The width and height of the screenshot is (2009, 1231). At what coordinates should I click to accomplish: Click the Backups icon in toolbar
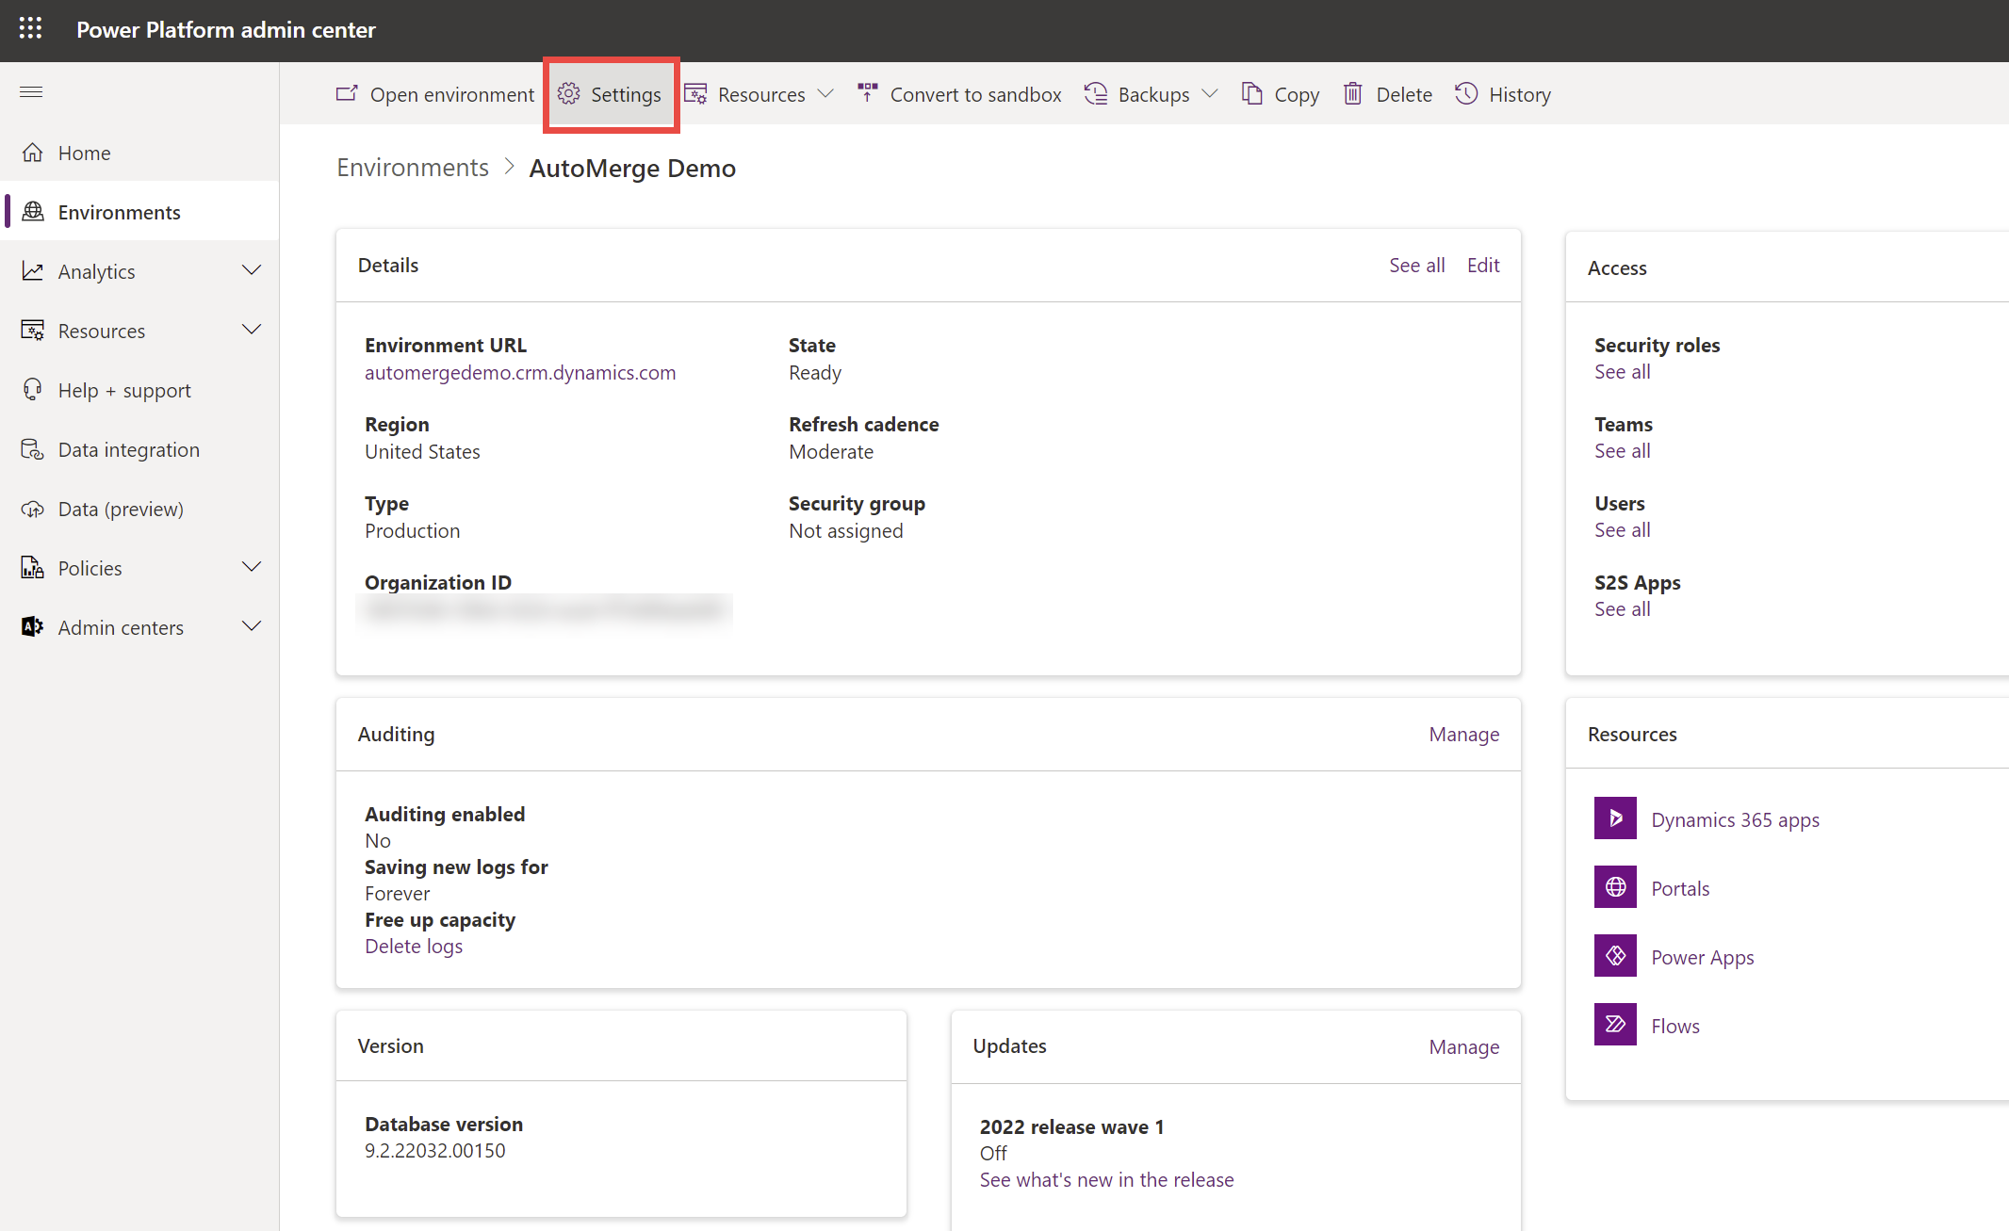(x=1096, y=93)
